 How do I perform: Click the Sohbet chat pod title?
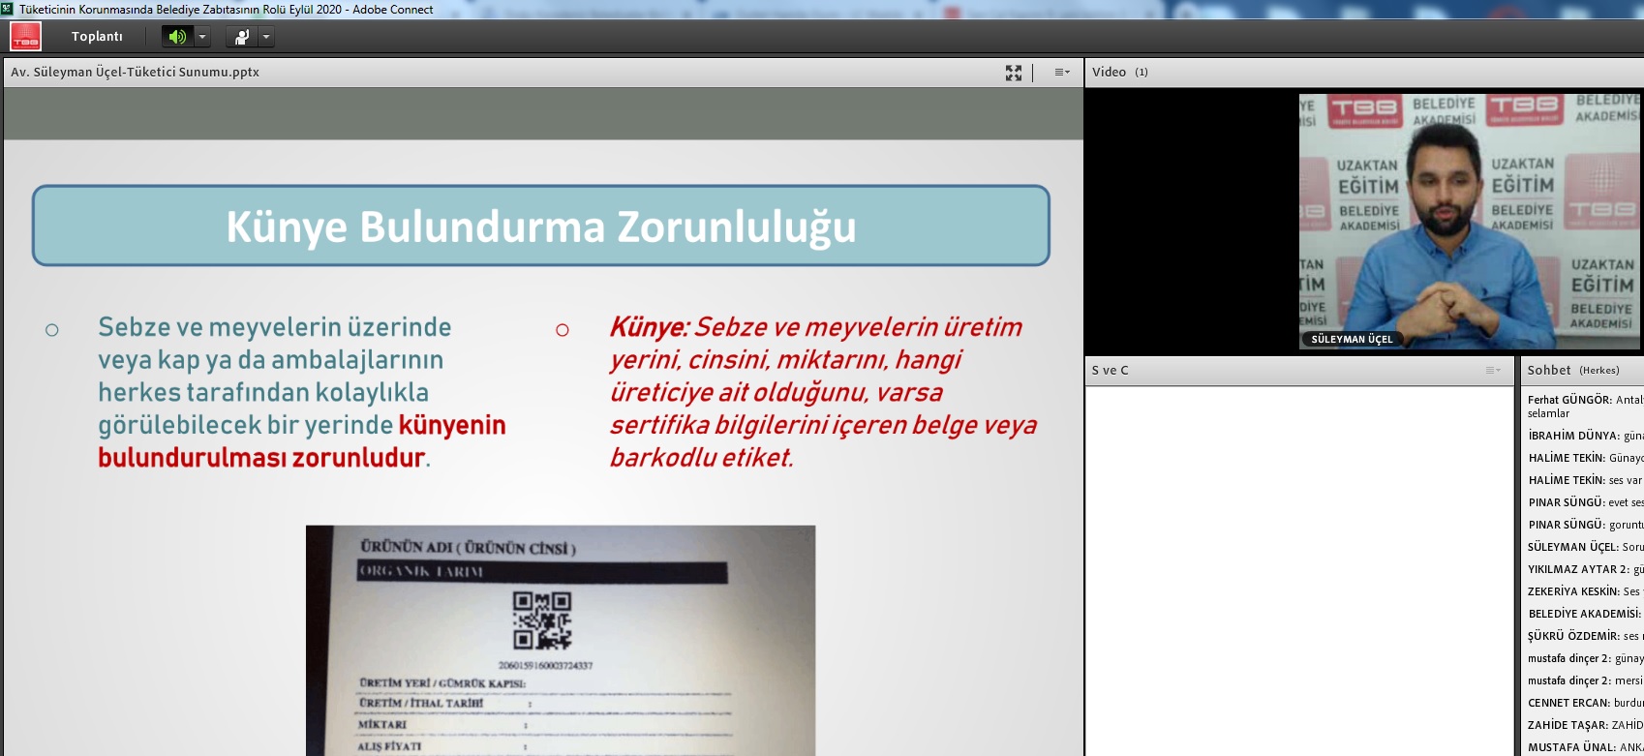[1549, 371]
